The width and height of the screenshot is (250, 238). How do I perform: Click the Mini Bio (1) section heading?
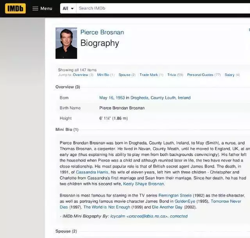[x=67, y=130]
